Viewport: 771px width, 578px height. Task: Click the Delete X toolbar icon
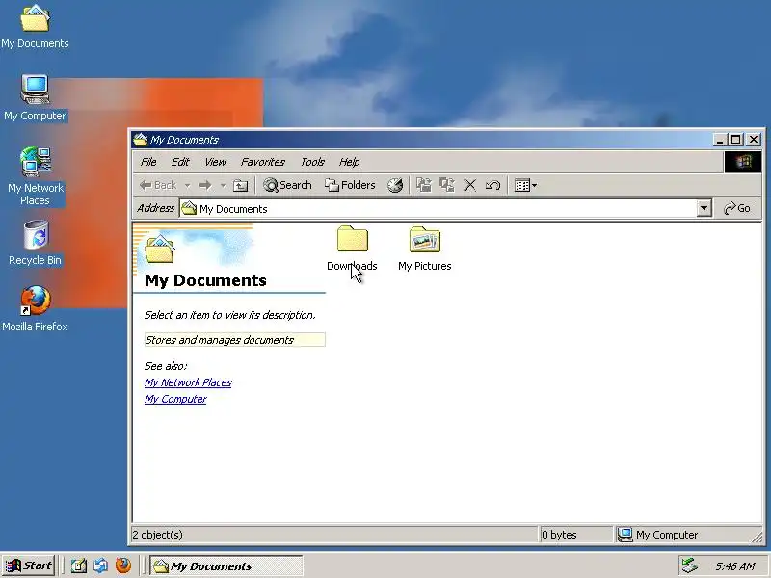point(470,185)
